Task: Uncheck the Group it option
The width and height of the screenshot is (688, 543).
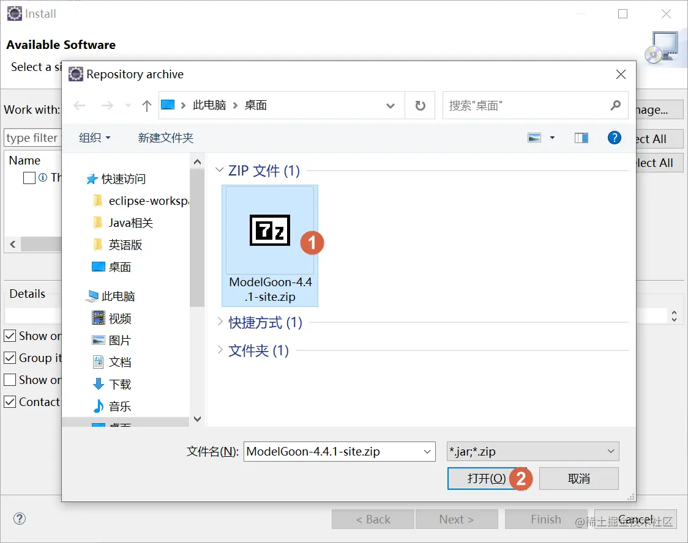Action: coord(9,358)
